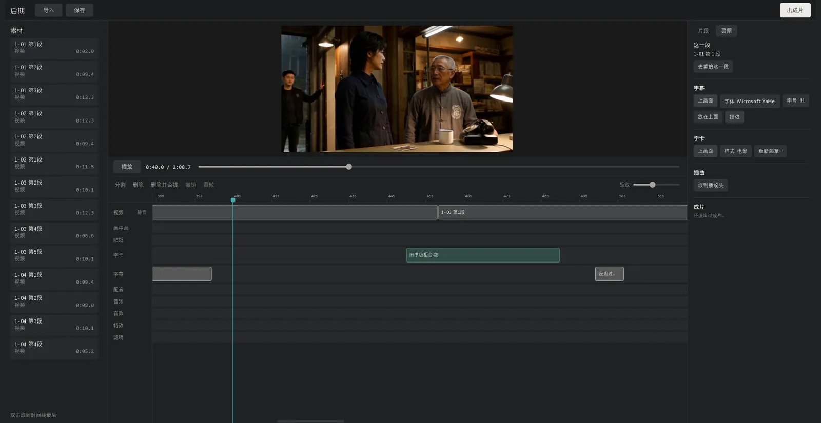The height and width of the screenshot is (423, 821).
Task: Click 删除并合拢 in timeline toolbar
Action: click(164, 185)
